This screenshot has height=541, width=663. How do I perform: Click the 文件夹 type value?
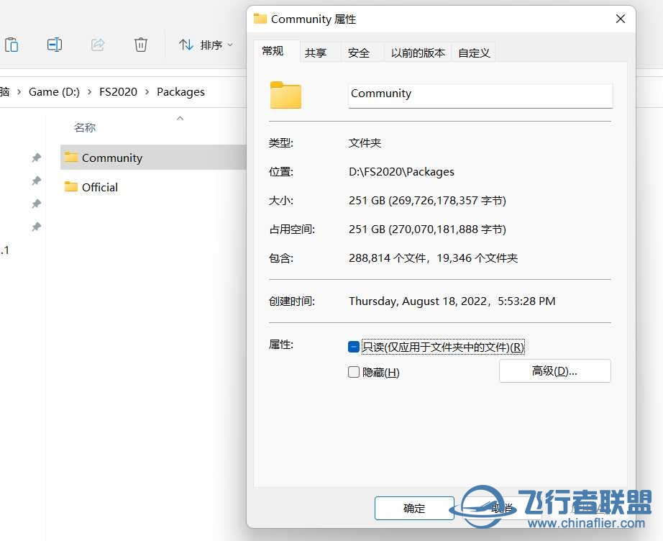[365, 142]
